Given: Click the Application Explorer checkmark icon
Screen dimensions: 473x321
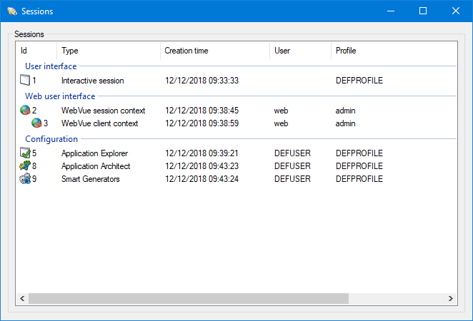Looking at the screenshot, I should [x=25, y=153].
